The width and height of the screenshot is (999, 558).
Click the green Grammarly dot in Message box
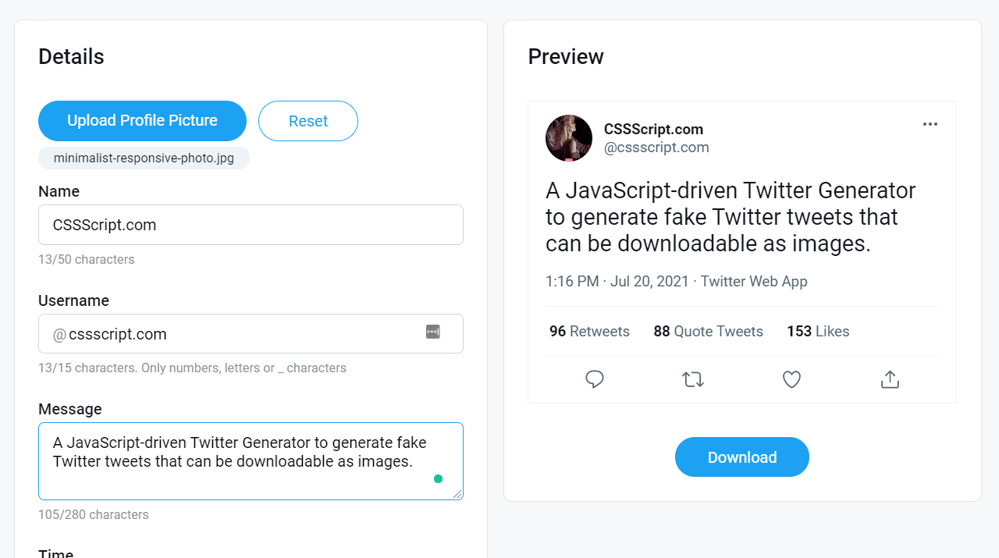click(x=438, y=478)
